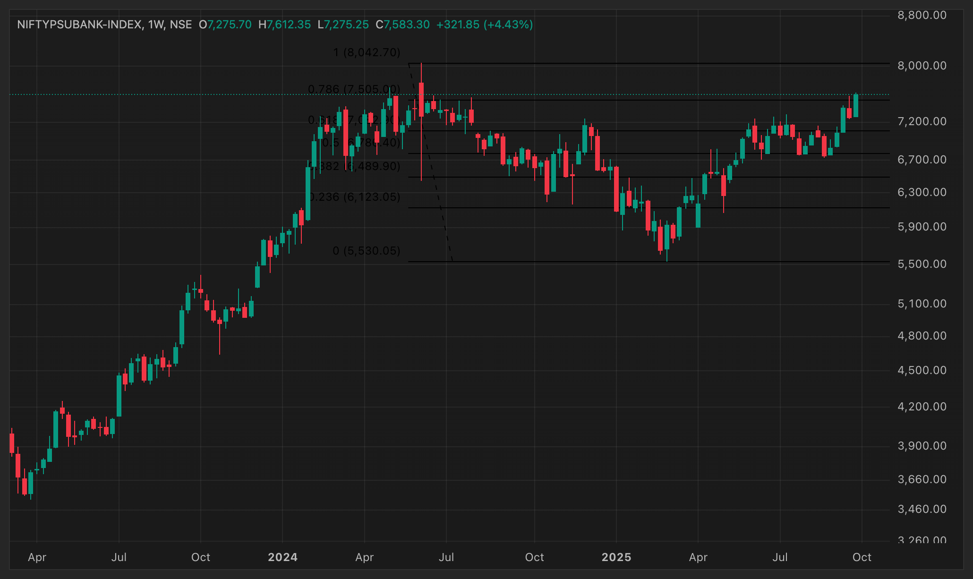This screenshot has width=973, height=579.
Task: Click the high value 7,612.35
Action: tap(289, 25)
